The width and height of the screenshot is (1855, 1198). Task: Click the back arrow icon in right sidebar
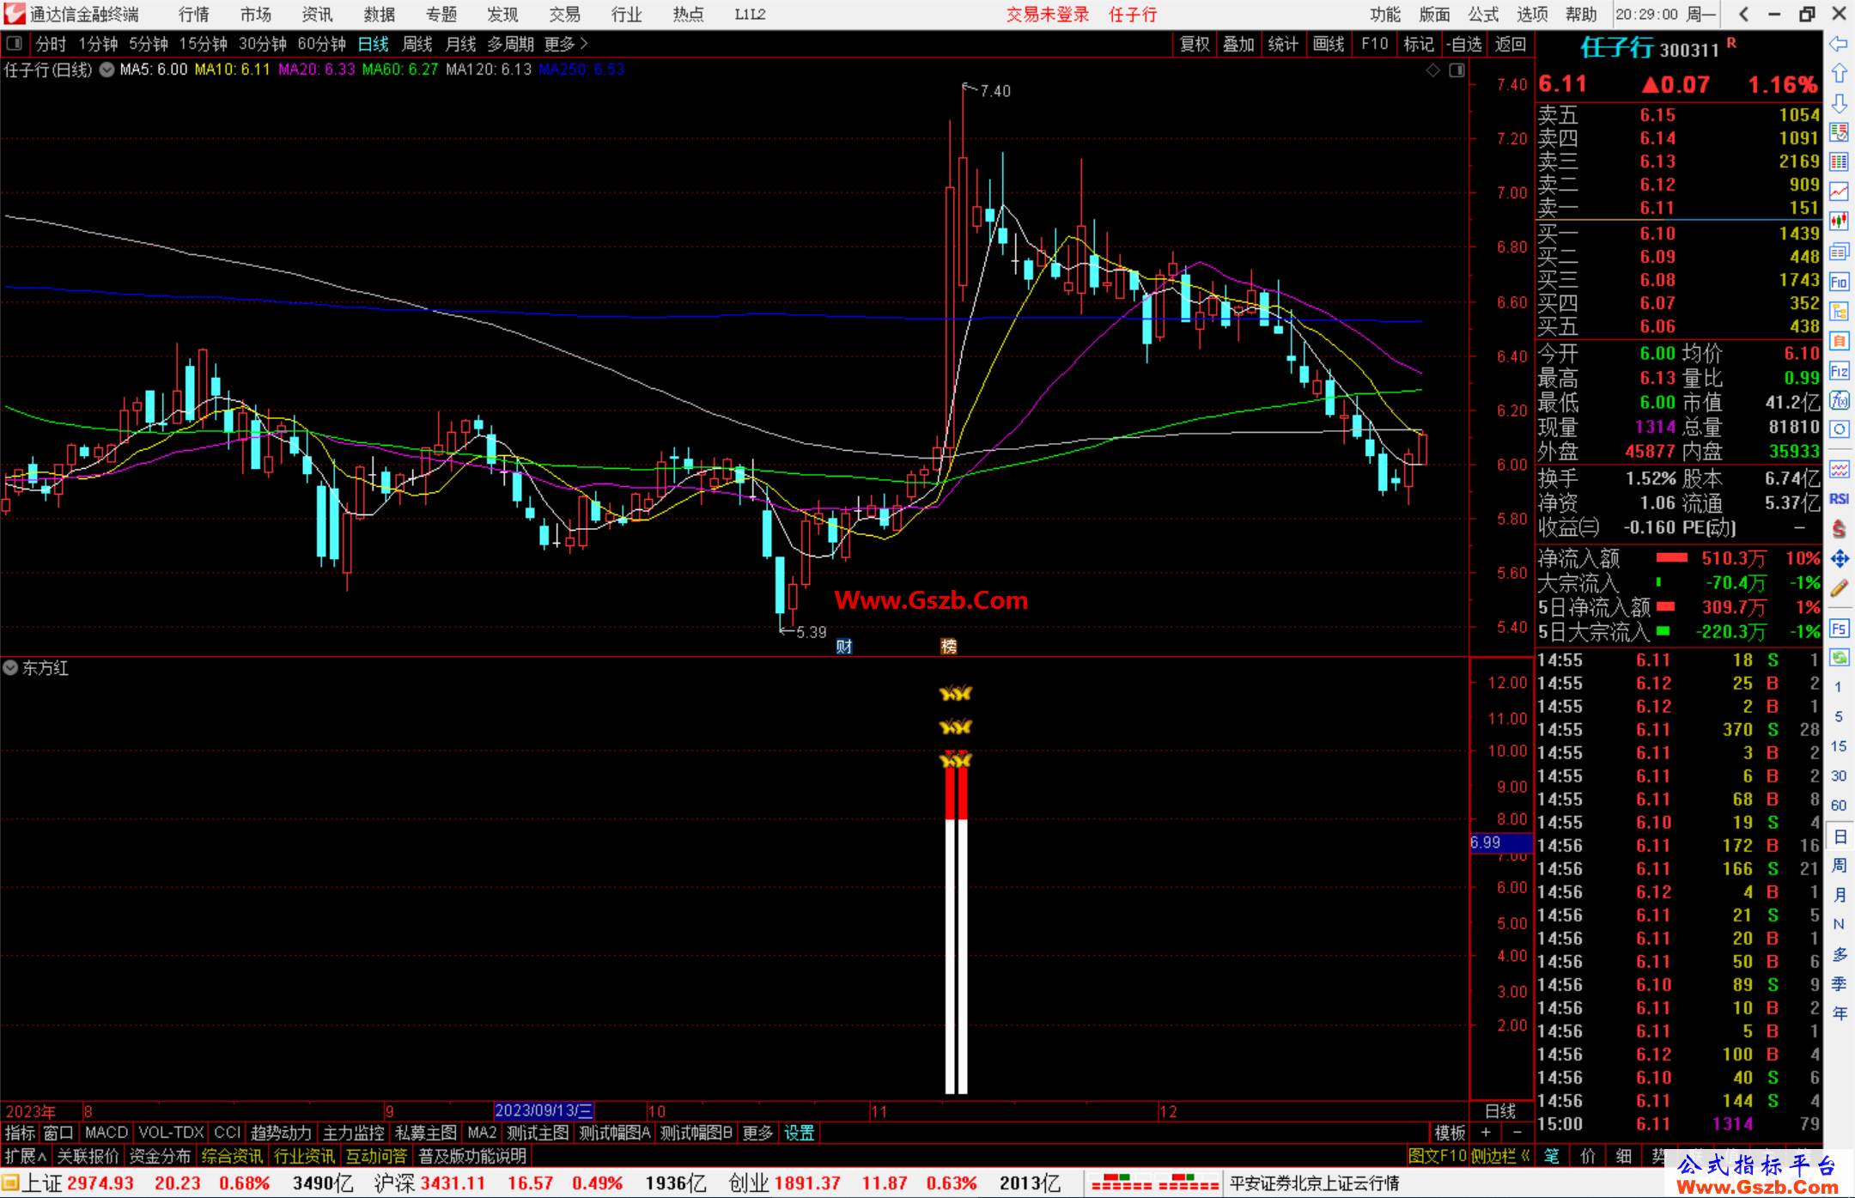[1839, 44]
